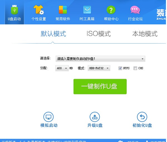Switch to ISO模式 tab
167x142 pixels.
tap(99, 34)
